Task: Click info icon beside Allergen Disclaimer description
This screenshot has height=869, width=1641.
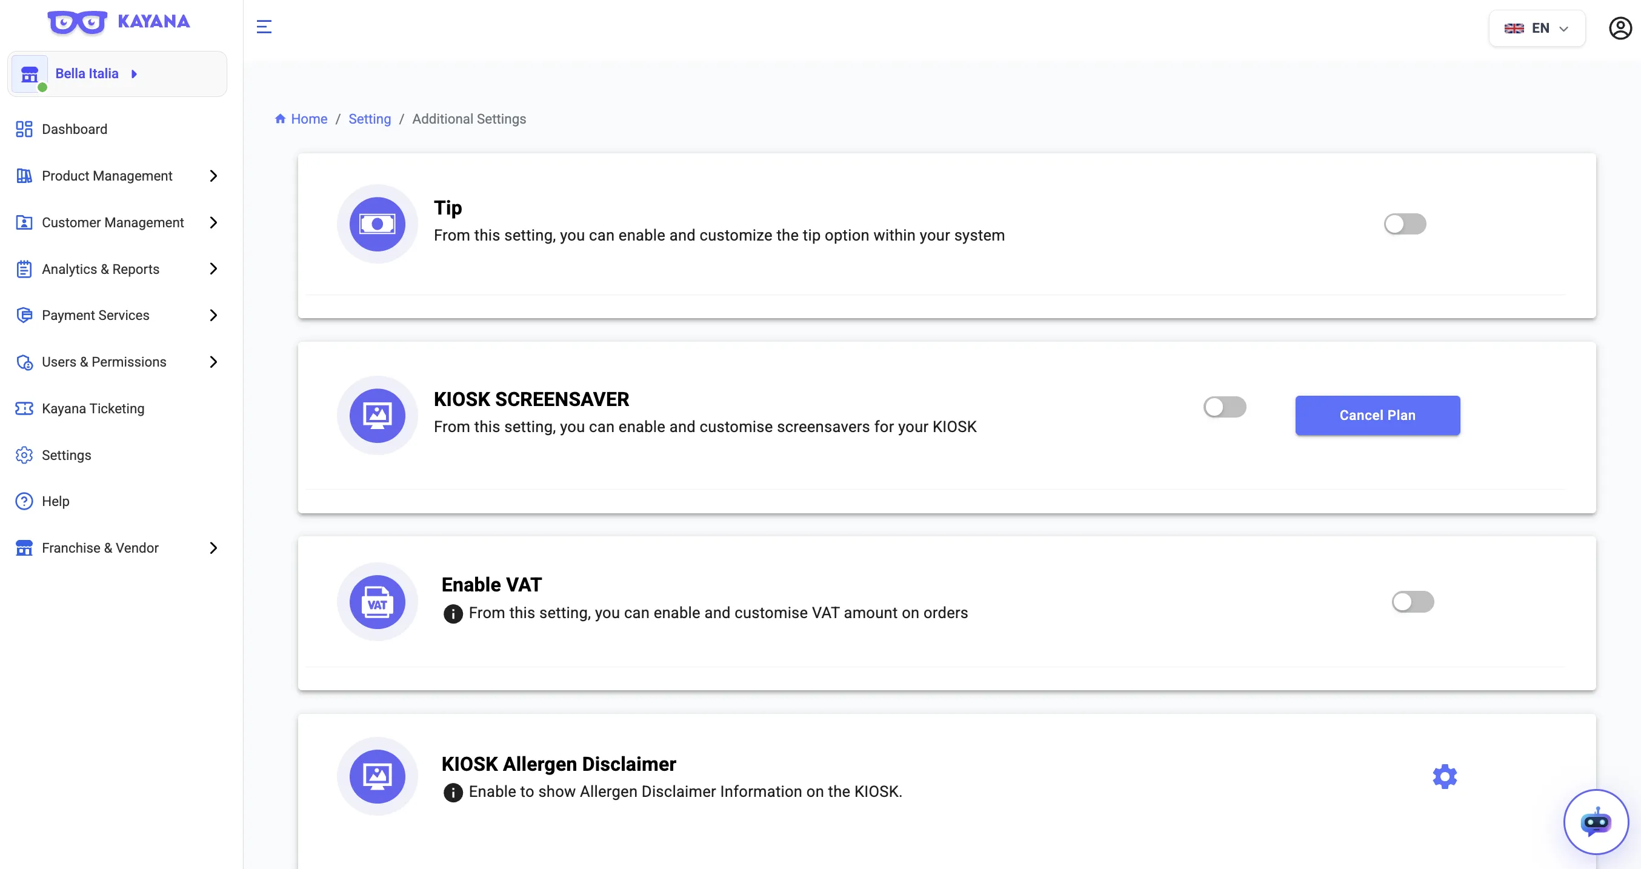Action: coord(453,792)
